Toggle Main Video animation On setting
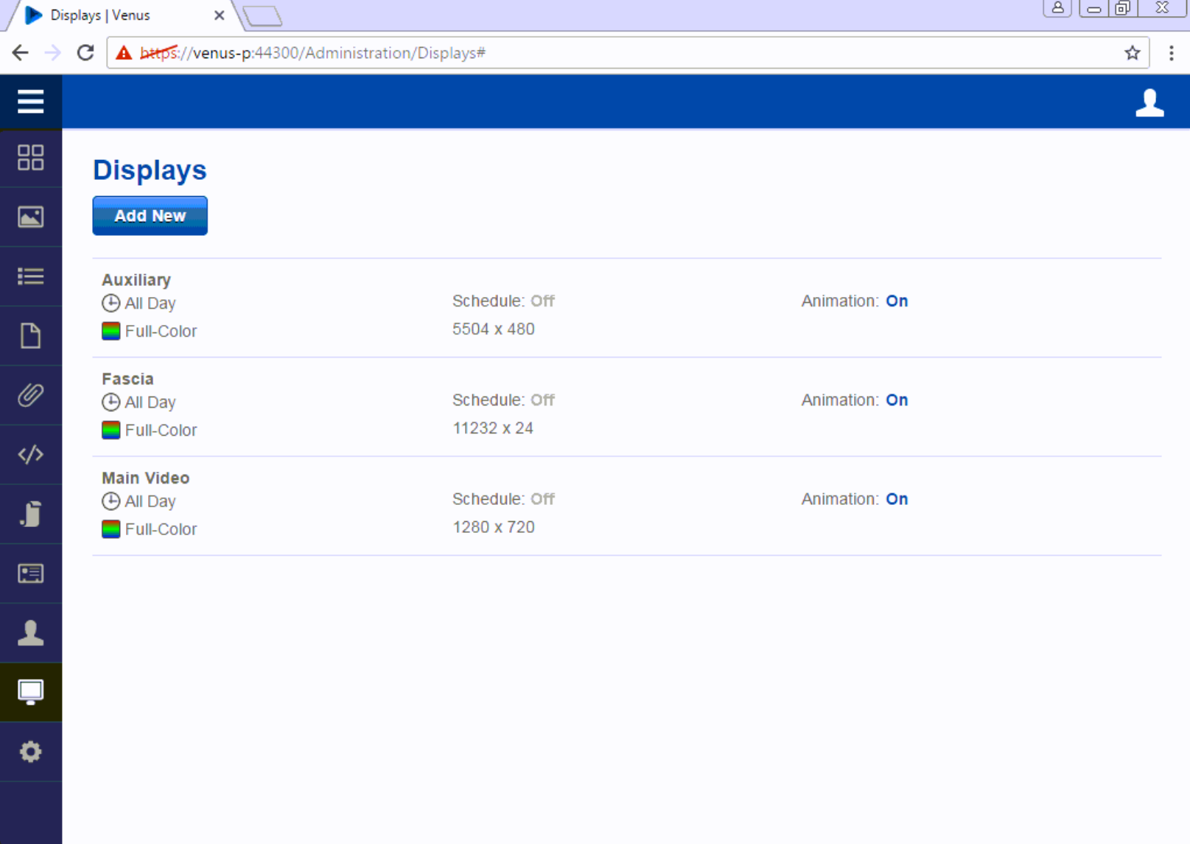 coord(896,499)
